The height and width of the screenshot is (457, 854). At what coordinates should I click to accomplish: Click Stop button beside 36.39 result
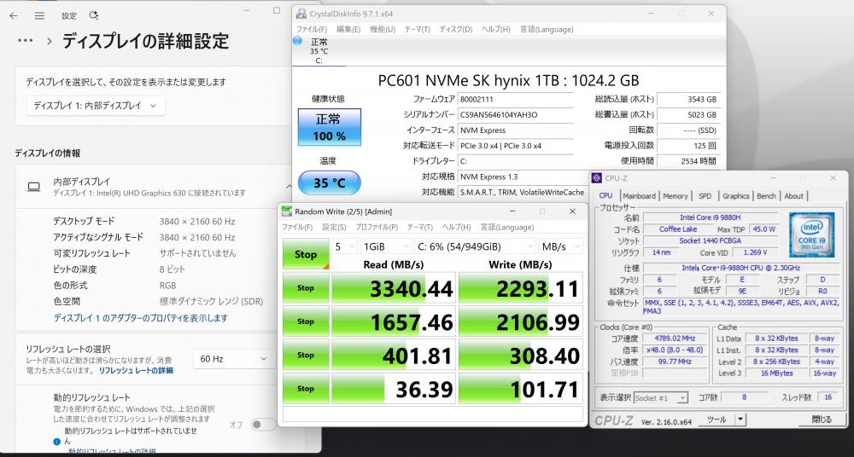306,389
